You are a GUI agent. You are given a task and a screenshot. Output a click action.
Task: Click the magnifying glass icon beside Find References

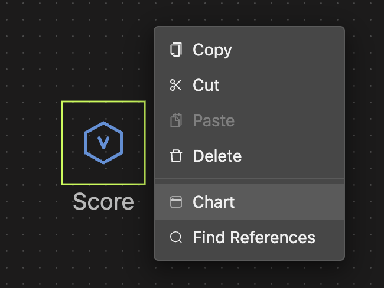pos(175,238)
